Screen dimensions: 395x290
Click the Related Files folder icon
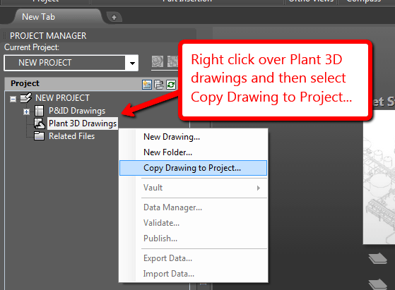(x=40, y=136)
